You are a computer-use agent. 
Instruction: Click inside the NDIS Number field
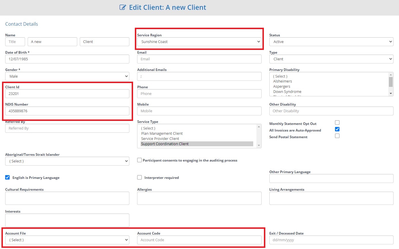[67, 111]
